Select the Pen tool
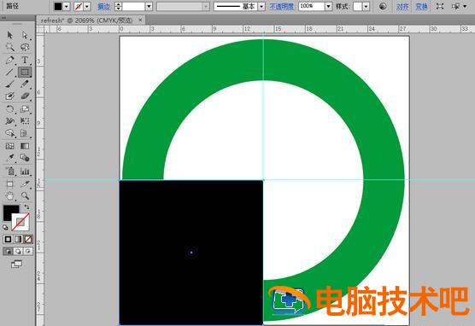The width and height of the screenshot is (475, 326). tap(9, 60)
